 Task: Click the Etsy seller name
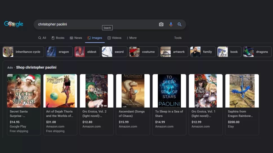point(231,126)
